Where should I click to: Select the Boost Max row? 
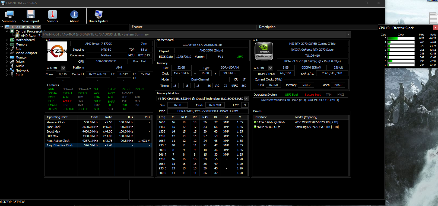pos(98,131)
